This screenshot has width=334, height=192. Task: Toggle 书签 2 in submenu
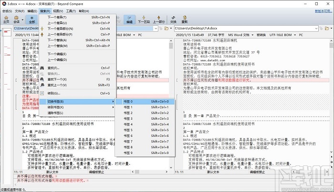(x=145, y=113)
